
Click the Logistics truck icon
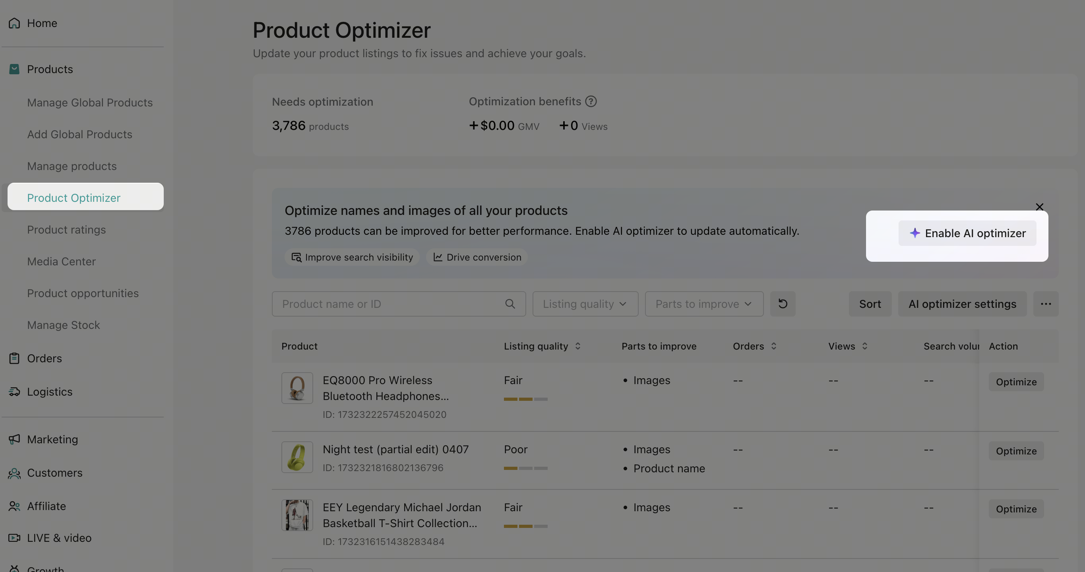pos(14,391)
